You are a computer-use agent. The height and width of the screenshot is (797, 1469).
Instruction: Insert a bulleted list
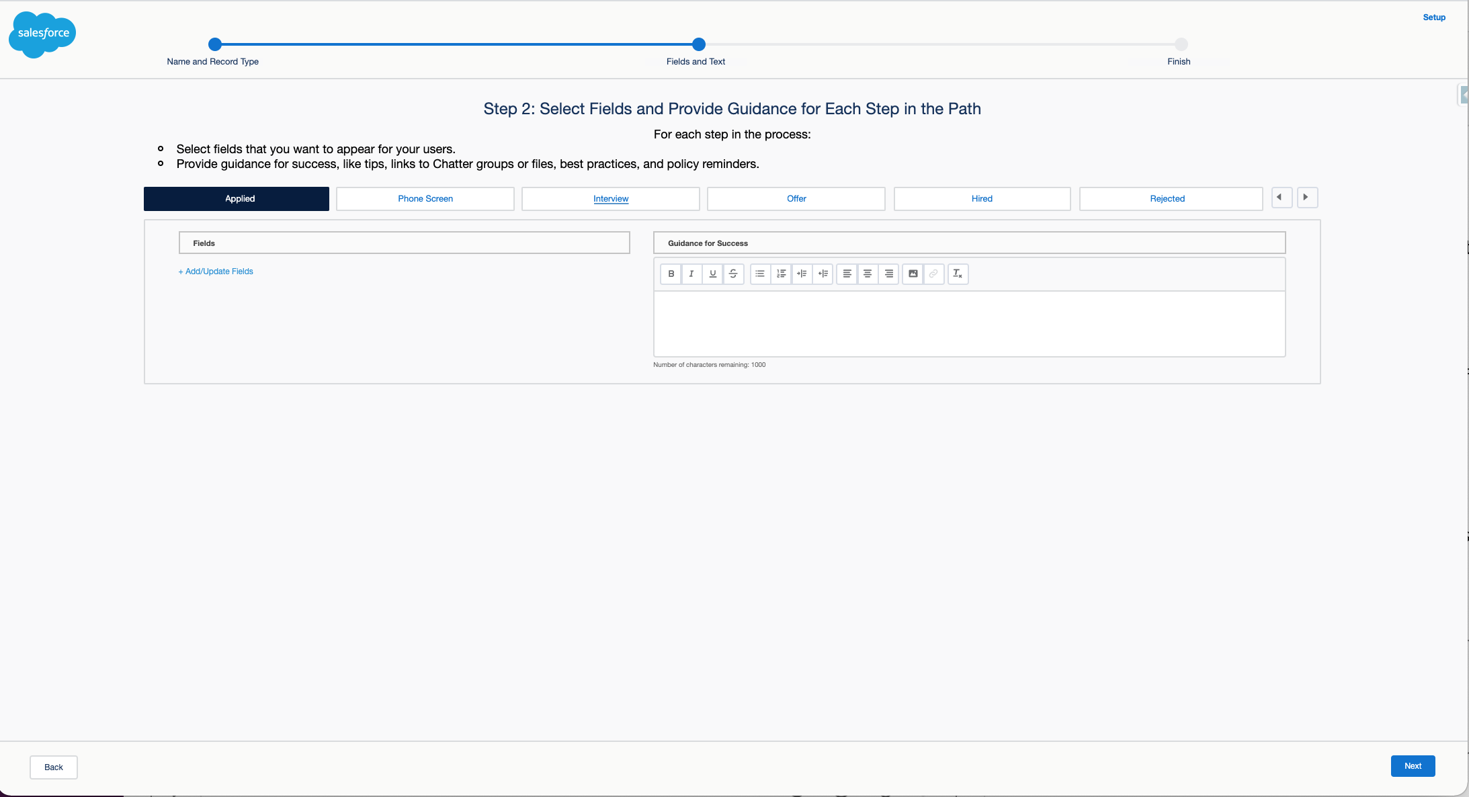click(760, 274)
